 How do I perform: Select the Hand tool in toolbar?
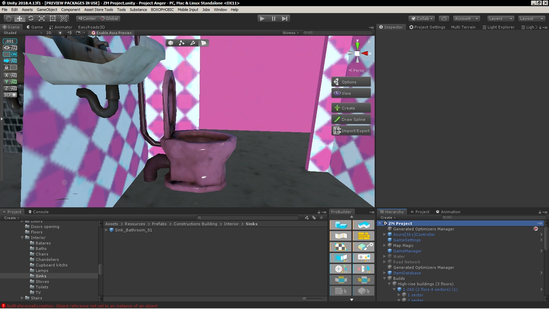8,18
